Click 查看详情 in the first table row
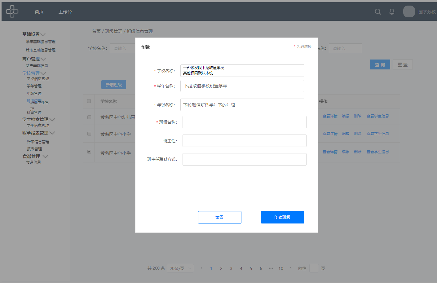This screenshot has width=437, height=283. [330, 116]
